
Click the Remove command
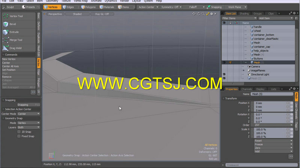tap(18, 77)
